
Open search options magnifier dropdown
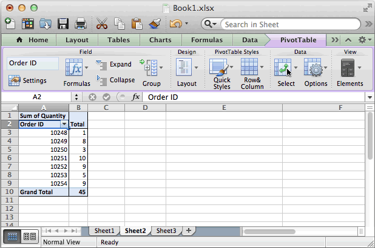211,24
